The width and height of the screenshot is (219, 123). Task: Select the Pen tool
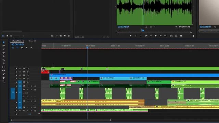click(x=4, y=74)
